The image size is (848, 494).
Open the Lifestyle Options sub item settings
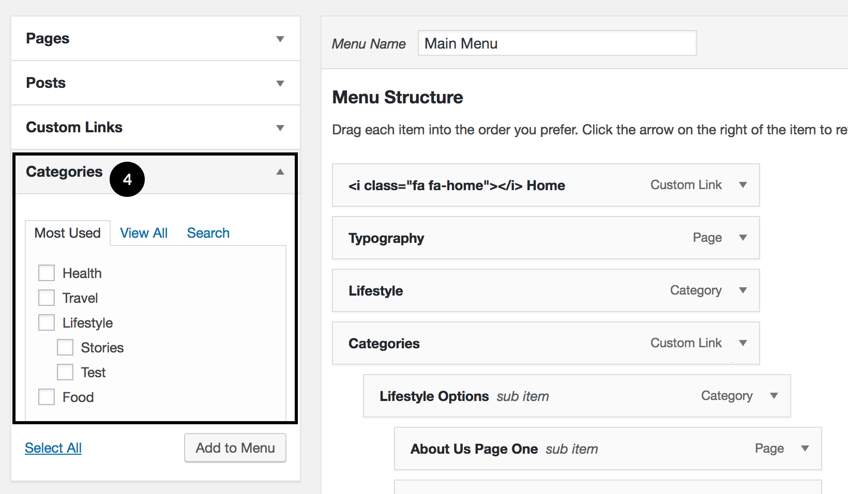(x=774, y=396)
